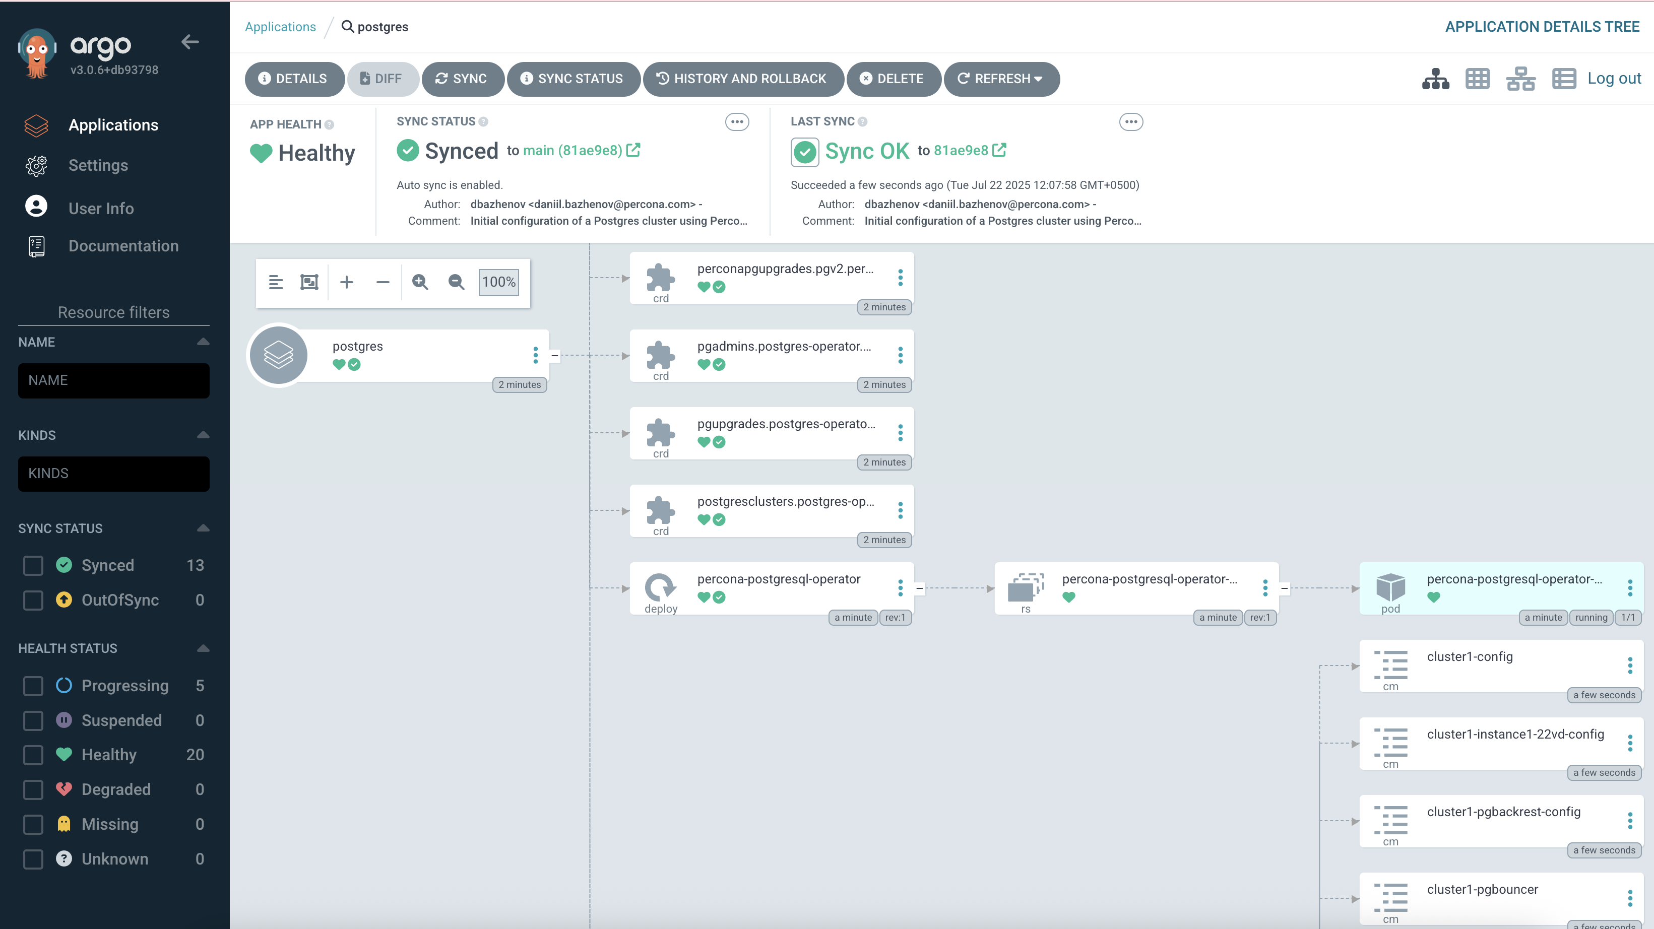This screenshot has width=1654, height=929.
Task: Go to Settings in sidebar
Action: coord(98,166)
